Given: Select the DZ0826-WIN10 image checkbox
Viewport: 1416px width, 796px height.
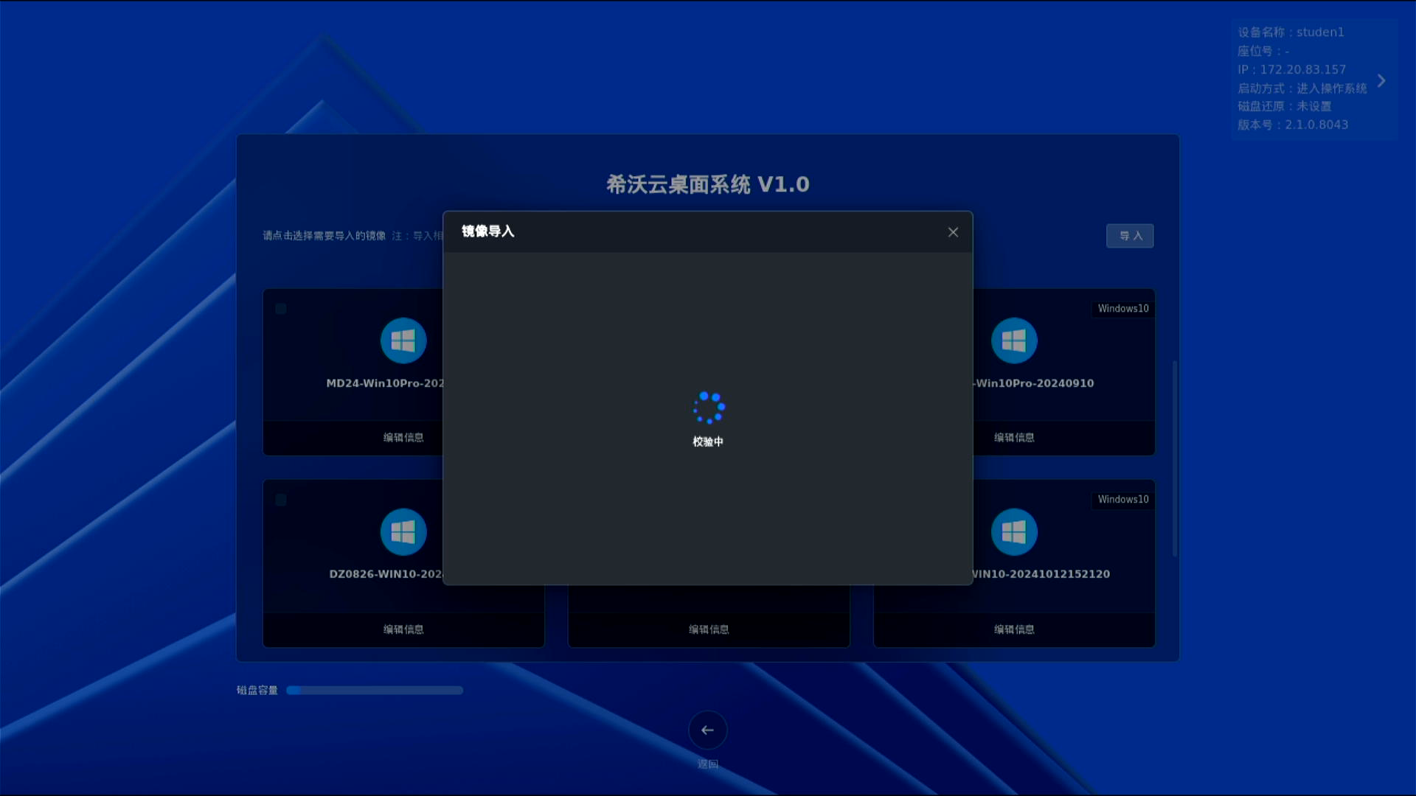Looking at the screenshot, I should 281,500.
